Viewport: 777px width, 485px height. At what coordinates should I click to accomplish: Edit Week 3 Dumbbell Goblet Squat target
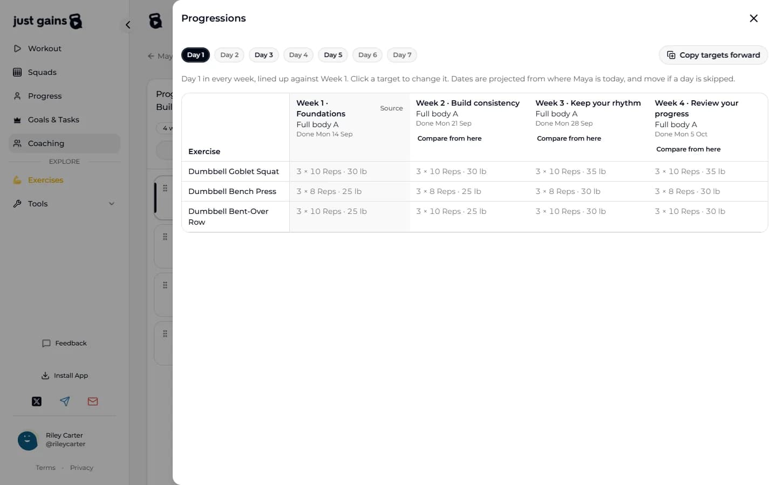(571, 171)
